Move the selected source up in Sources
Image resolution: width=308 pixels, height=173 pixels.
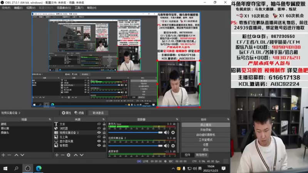(x=75, y=155)
